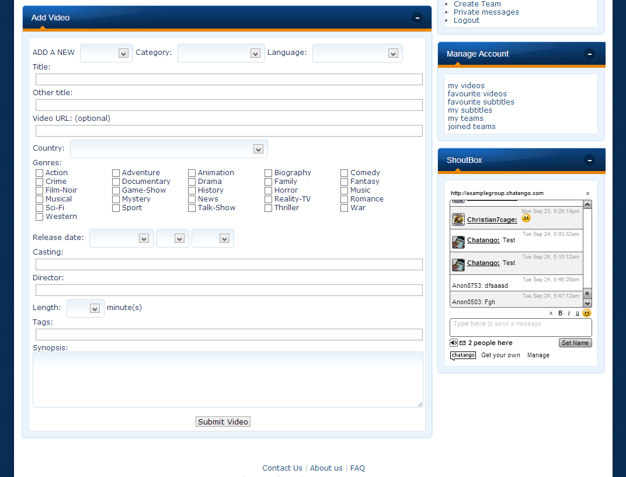This screenshot has width=626, height=477.
Task: Click the message input to send a chat message
Action: tap(520, 327)
